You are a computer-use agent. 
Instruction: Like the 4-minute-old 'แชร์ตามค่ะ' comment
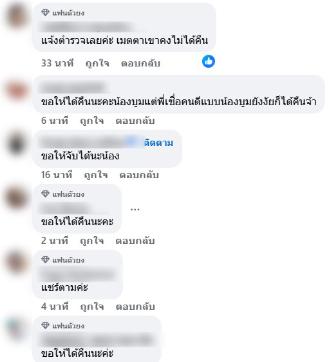(91, 307)
